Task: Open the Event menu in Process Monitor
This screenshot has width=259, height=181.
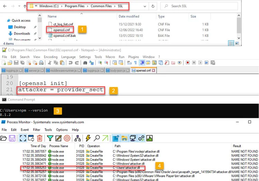Action: pos(25,130)
